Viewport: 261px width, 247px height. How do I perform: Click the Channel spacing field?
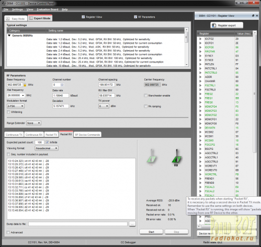click(107, 85)
